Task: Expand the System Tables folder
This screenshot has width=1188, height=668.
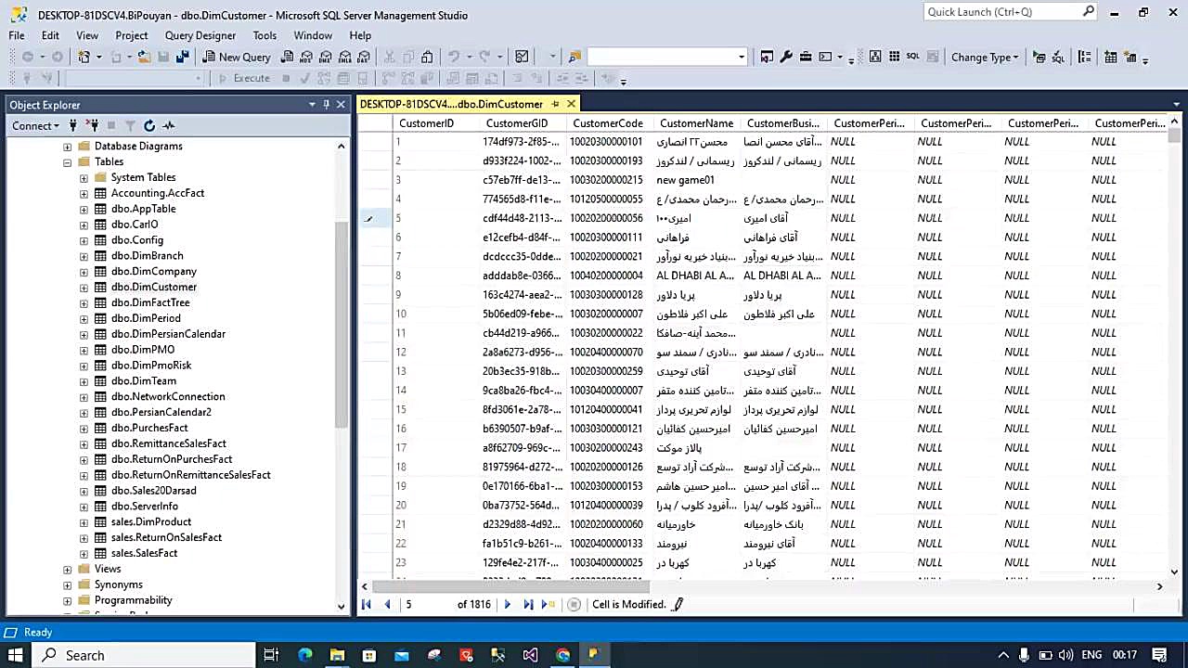Action: point(84,177)
